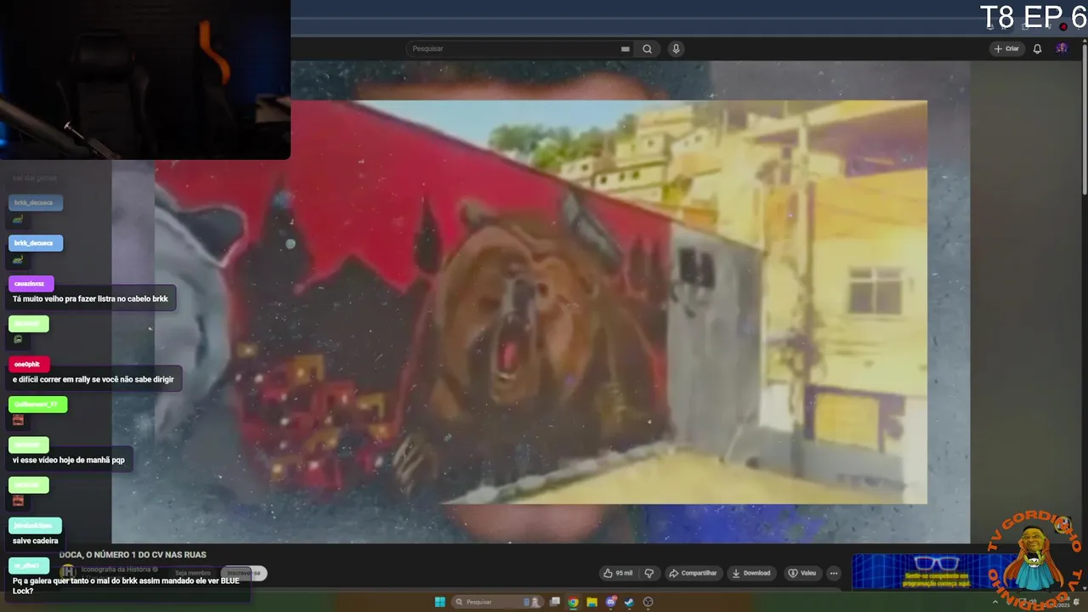This screenshot has height=612, width=1088.
Task: Click chat message about listra no cabelo
Action: pos(90,298)
